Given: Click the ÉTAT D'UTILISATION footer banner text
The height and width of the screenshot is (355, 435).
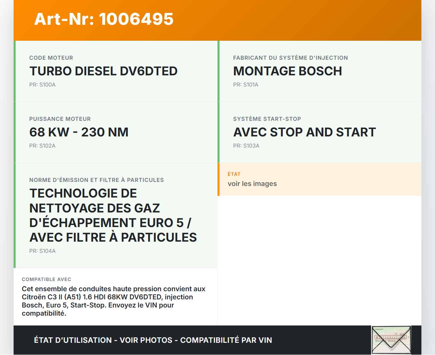Looking at the screenshot, I should pos(153,340).
